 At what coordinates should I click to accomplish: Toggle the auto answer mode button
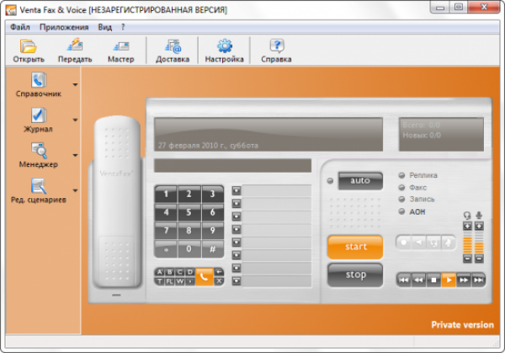coord(360,180)
